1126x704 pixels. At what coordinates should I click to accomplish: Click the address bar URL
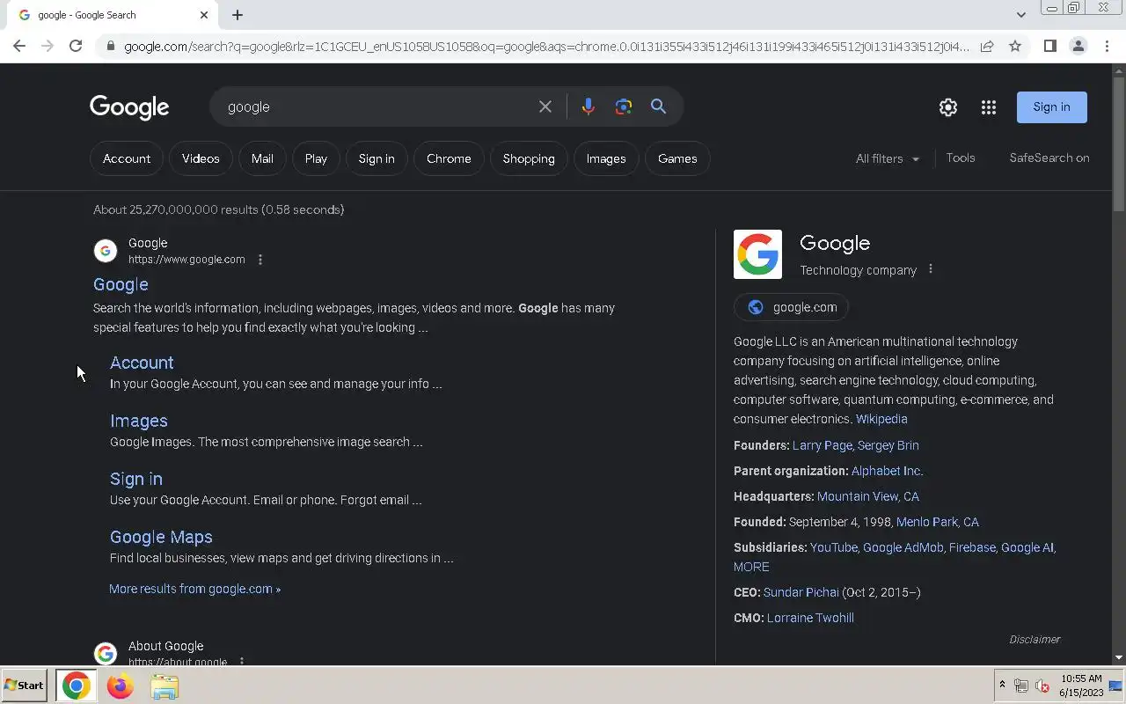[x=546, y=46]
